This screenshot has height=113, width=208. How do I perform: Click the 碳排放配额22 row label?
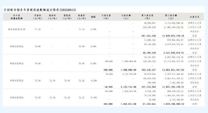[x=17, y=64]
